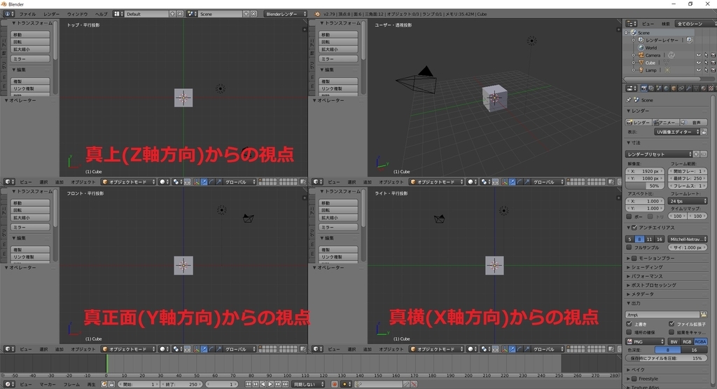Image resolution: width=717 pixels, height=389 pixels.
Task: Open the World properties tab icon
Action: pos(667,88)
